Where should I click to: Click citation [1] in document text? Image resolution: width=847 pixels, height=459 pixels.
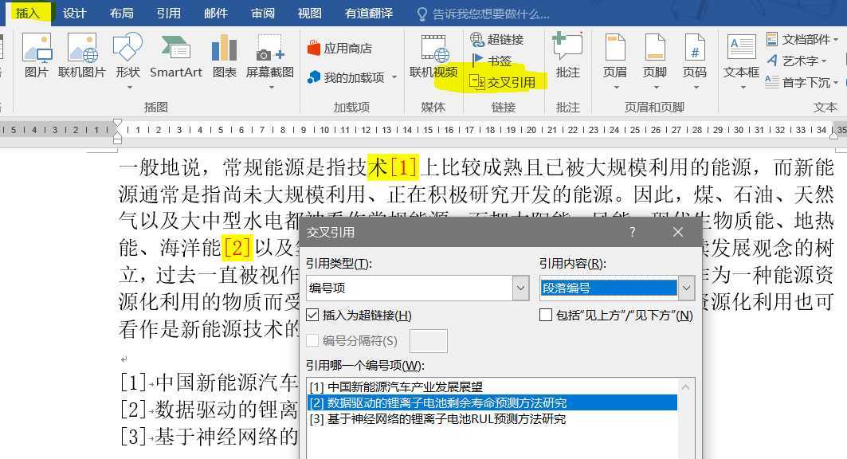tap(403, 167)
